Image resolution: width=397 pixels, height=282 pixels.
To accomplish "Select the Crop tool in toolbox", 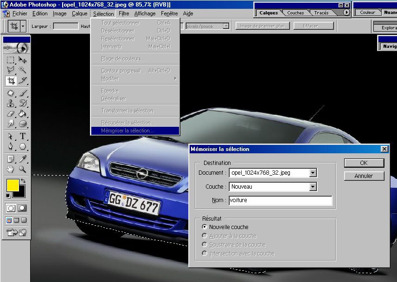I will [11, 81].
